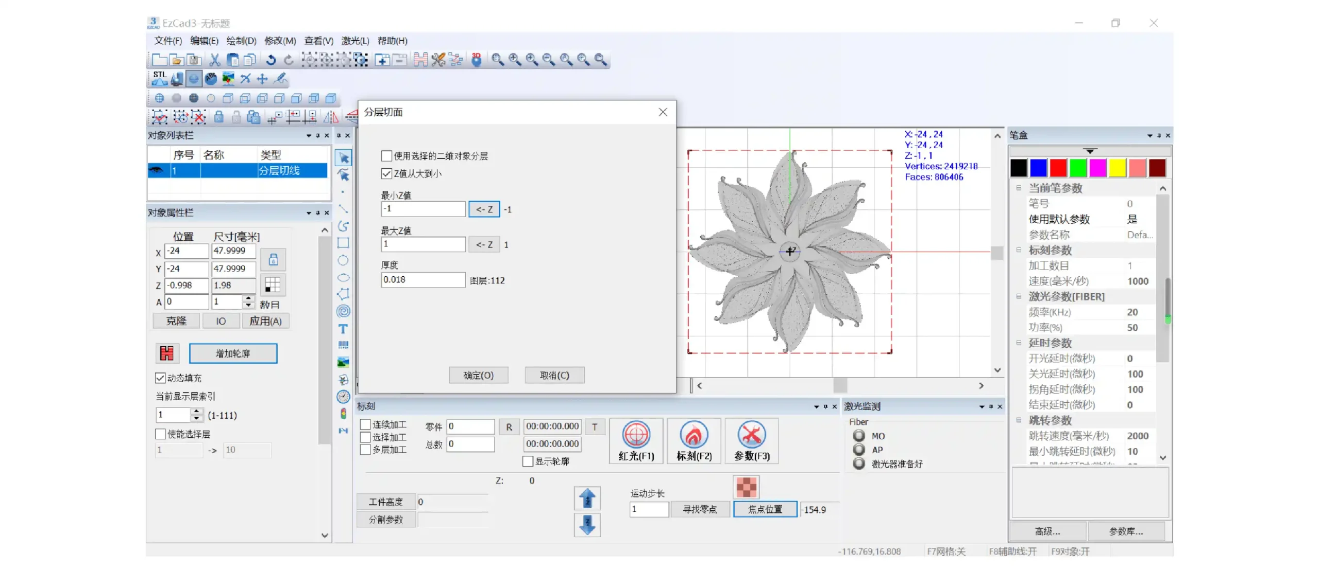Collapse the 延时参数 parameter group

coord(1019,343)
